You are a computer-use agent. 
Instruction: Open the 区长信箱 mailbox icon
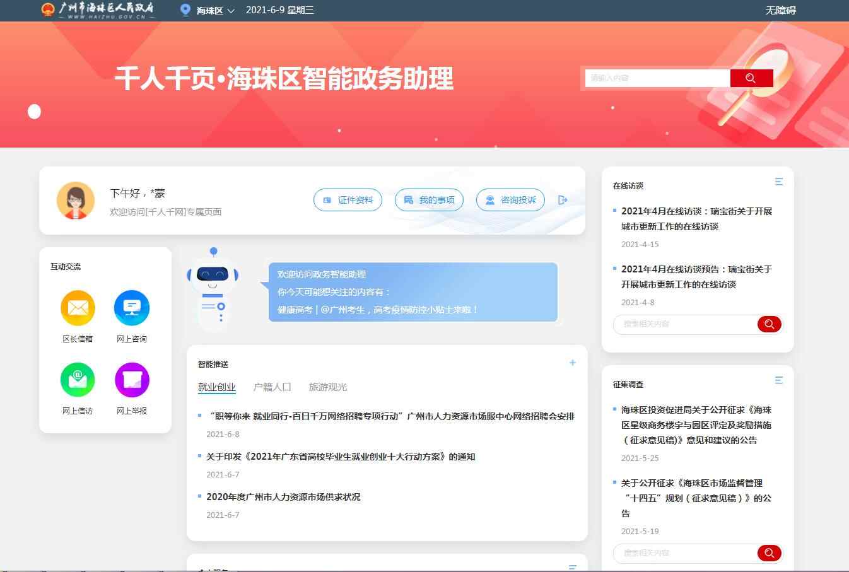(78, 308)
